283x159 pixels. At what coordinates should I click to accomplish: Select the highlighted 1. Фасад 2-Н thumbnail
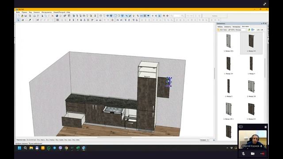pyautogui.click(x=251, y=43)
